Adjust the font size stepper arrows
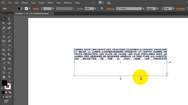 [x=162, y=8]
